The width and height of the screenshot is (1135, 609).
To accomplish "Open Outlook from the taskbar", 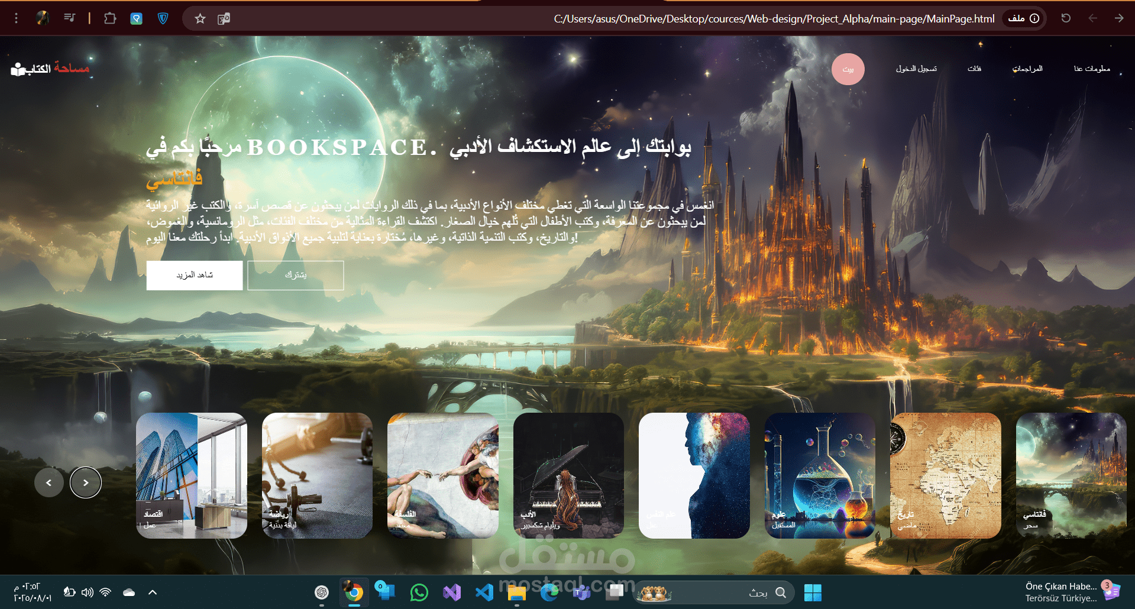I will [386, 591].
